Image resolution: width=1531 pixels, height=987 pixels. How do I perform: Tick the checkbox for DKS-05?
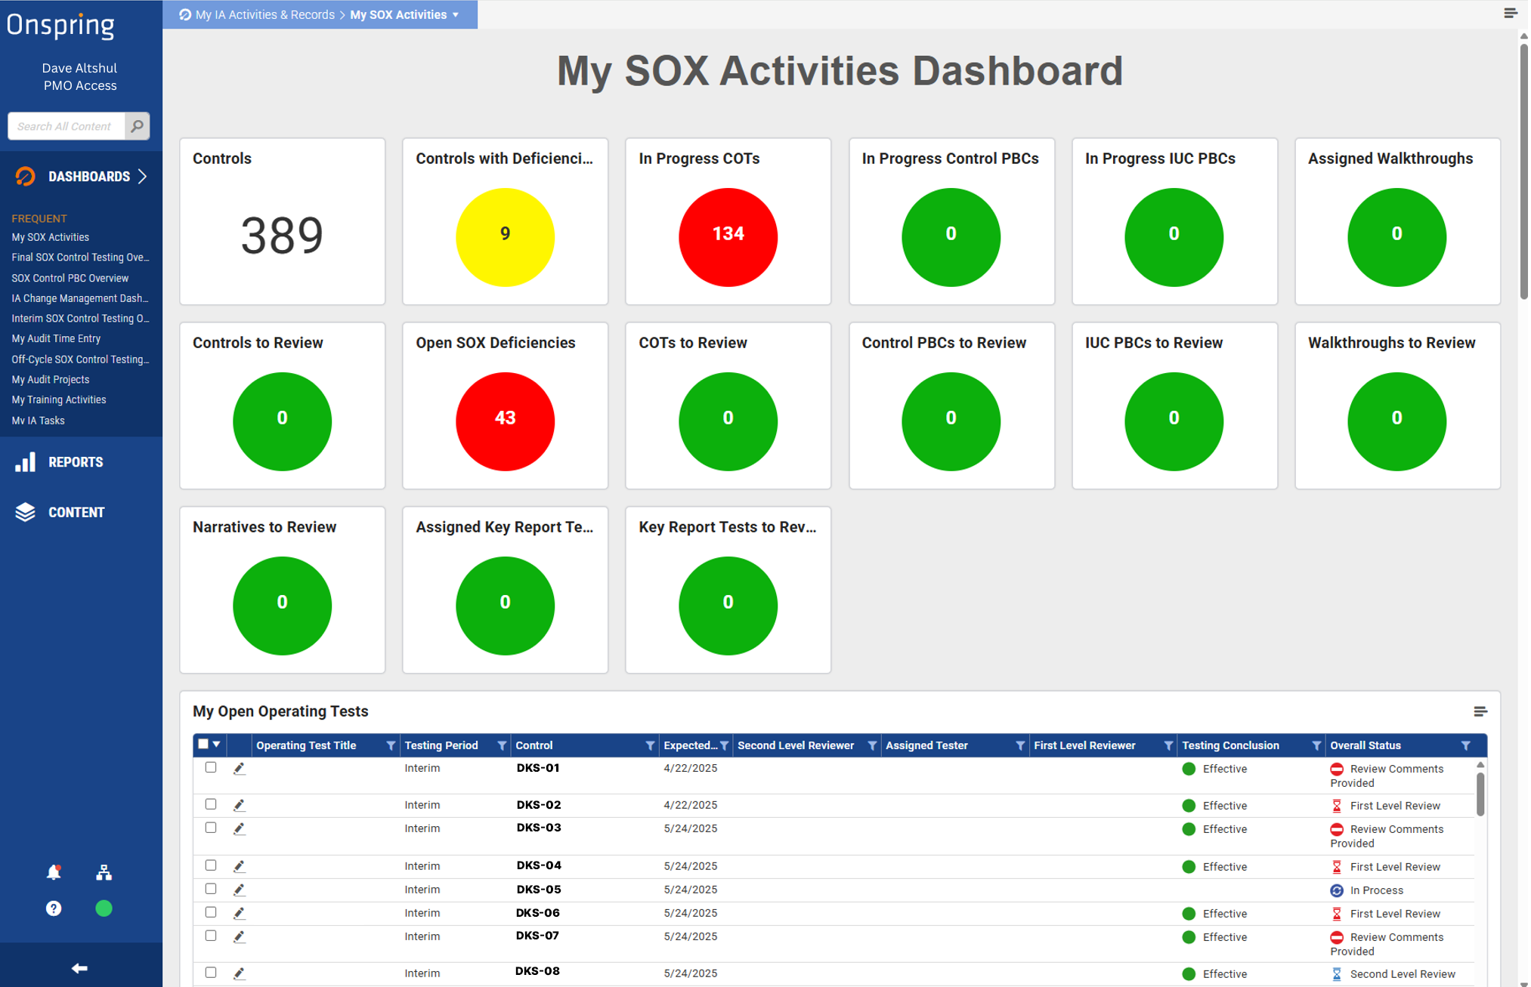click(211, 889)
